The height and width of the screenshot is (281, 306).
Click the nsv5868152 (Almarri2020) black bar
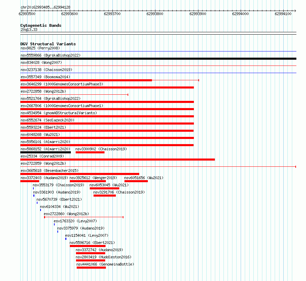point(45,152)
